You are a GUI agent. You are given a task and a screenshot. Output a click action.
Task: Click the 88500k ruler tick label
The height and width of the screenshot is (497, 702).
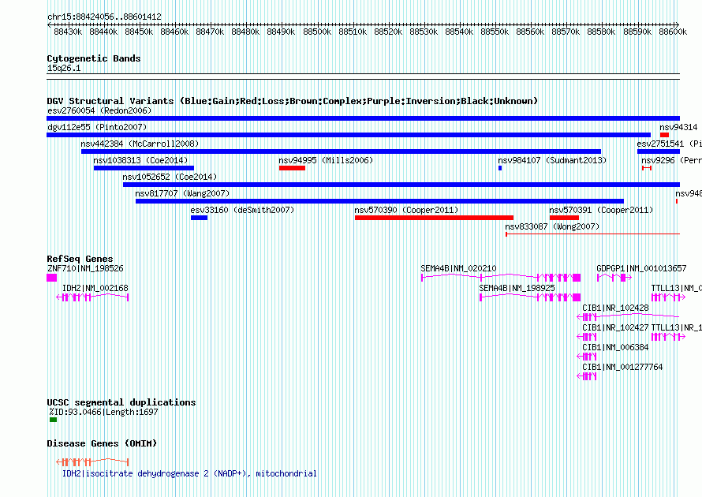coord(317,32)
